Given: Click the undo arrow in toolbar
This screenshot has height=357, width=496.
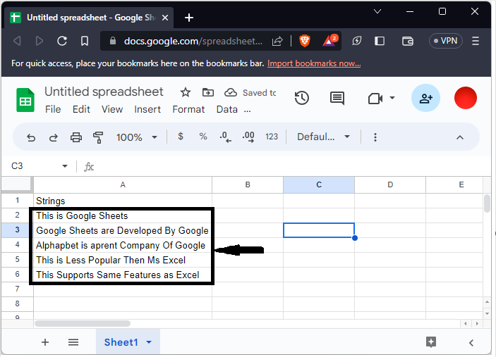Looking at the screenshot, I should (31, 137).
